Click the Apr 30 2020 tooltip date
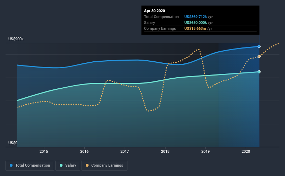The height and width of the screenshot is (176, 285). 154,11
